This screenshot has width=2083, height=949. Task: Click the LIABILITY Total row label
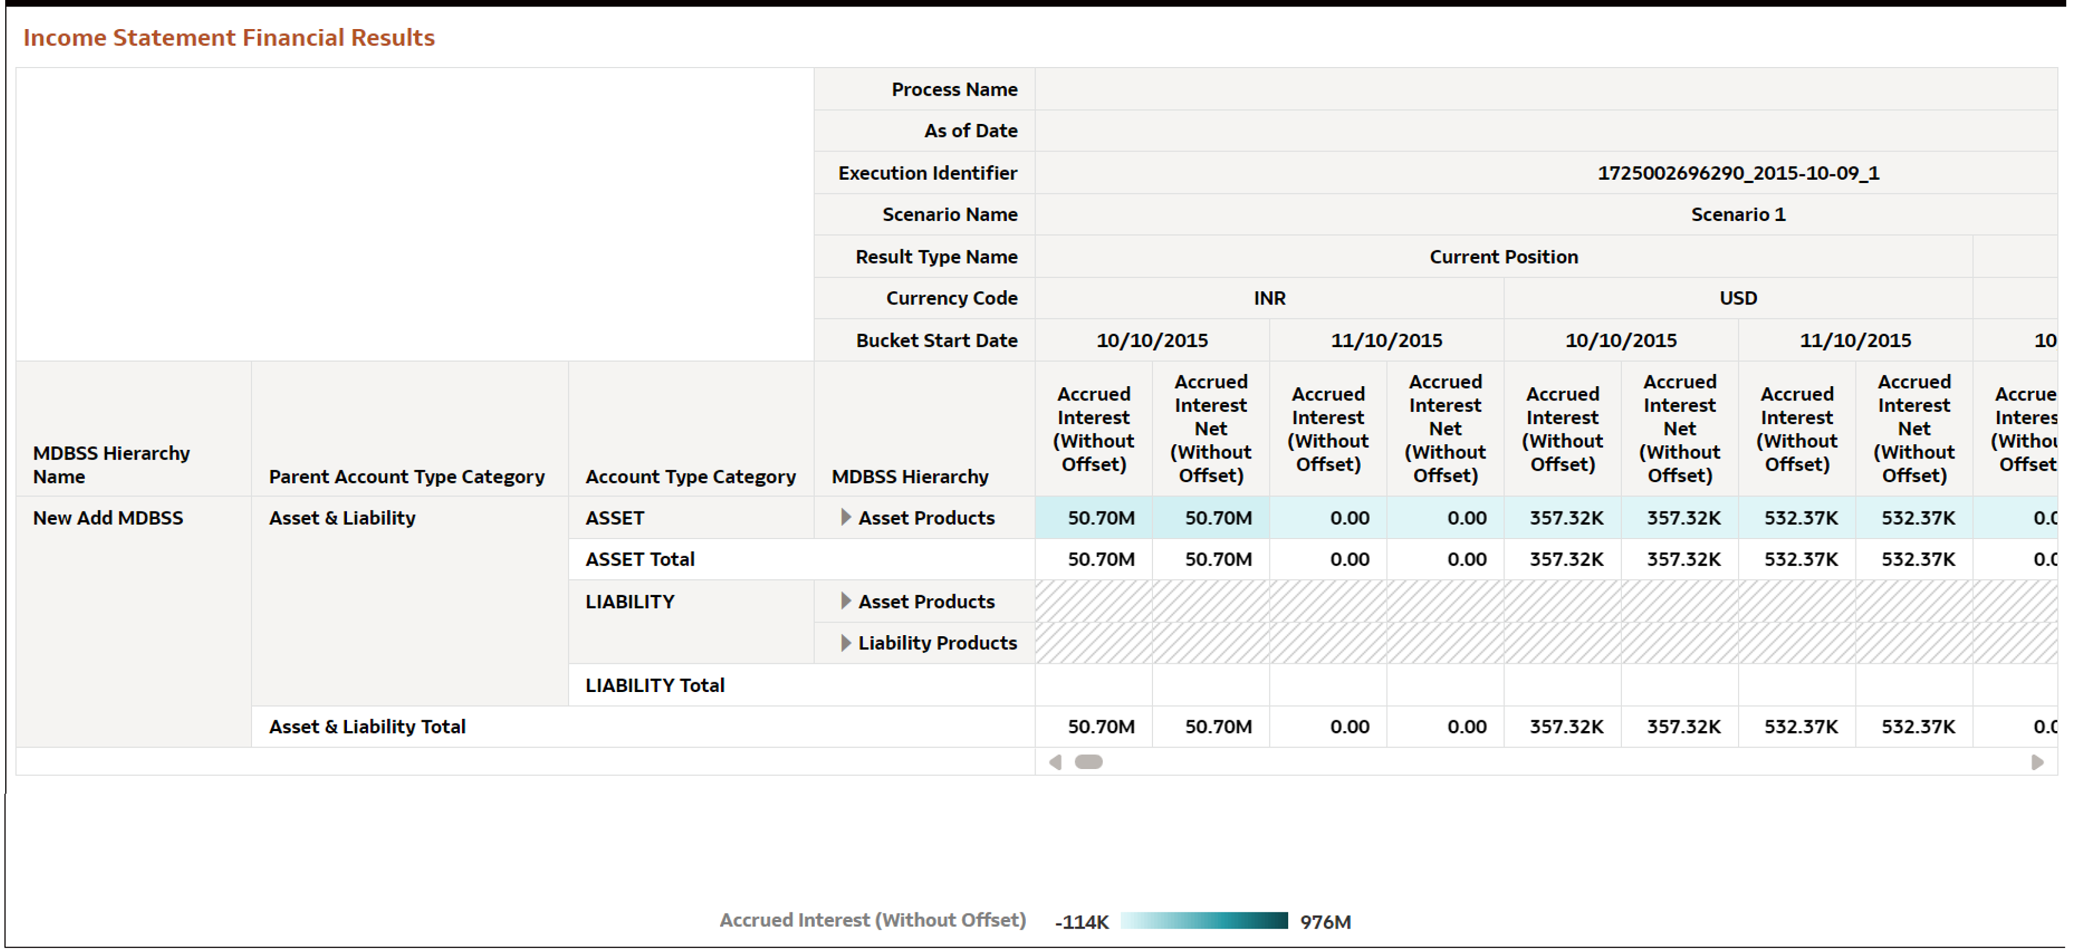(655, 685)
